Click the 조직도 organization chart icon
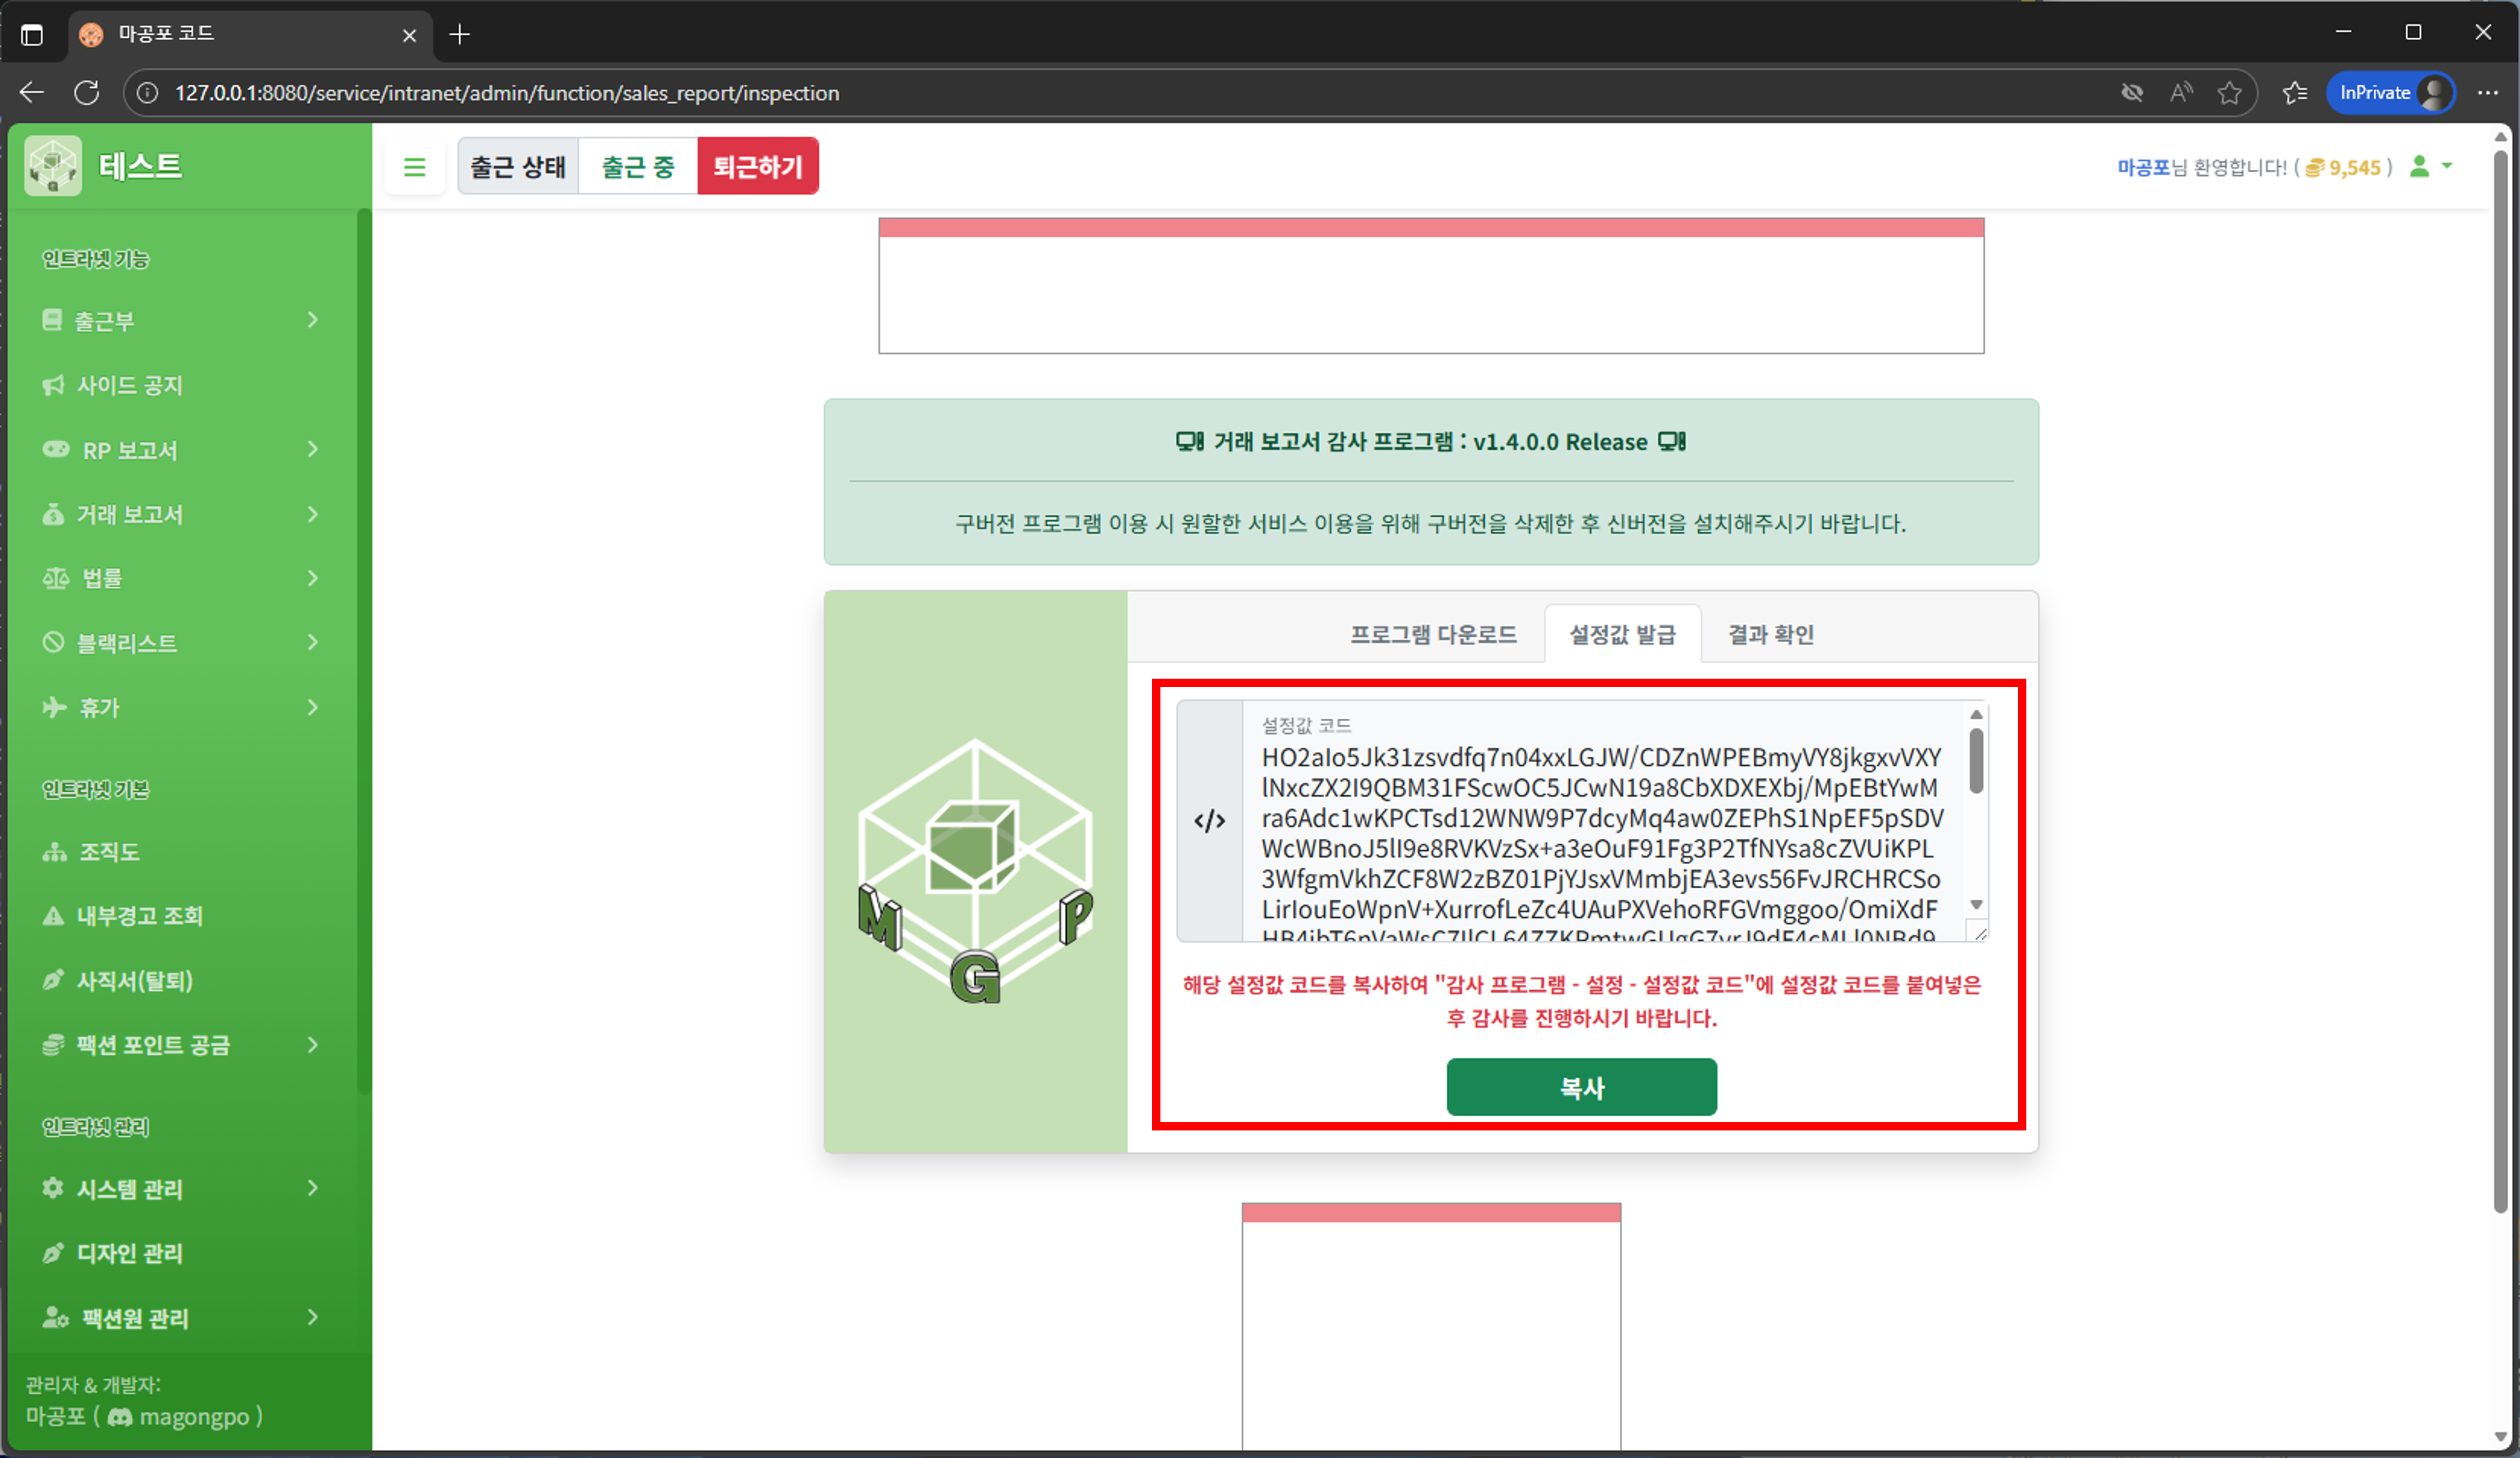The height and width of the screenshot is (1458, 2520). 54,852
